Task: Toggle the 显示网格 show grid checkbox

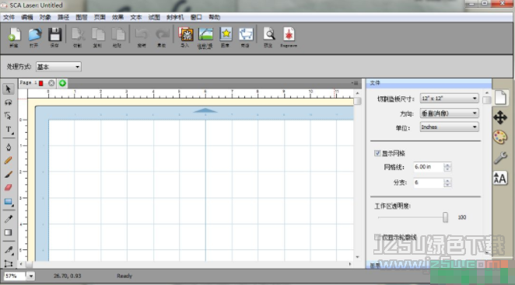Action: pos(377,153)
